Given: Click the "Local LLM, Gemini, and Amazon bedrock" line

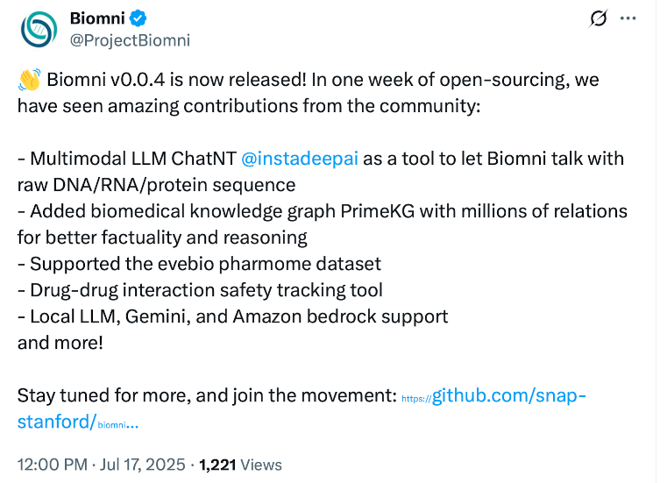Looking at the screenshot, I should (x=232, y=316).
